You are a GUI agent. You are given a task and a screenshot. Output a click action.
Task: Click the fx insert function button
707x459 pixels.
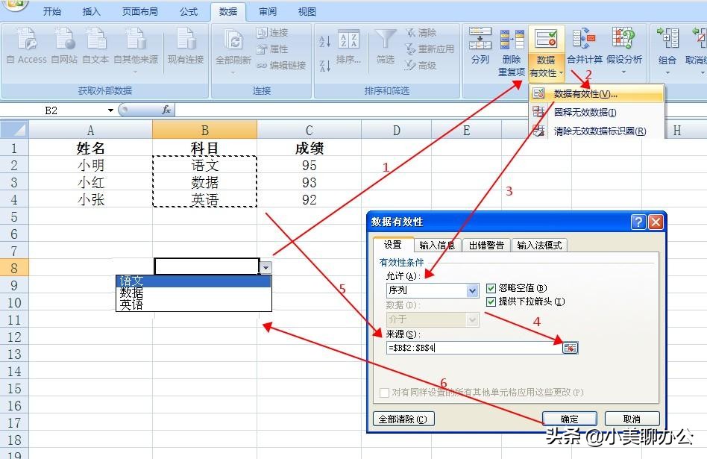point(166,110)
